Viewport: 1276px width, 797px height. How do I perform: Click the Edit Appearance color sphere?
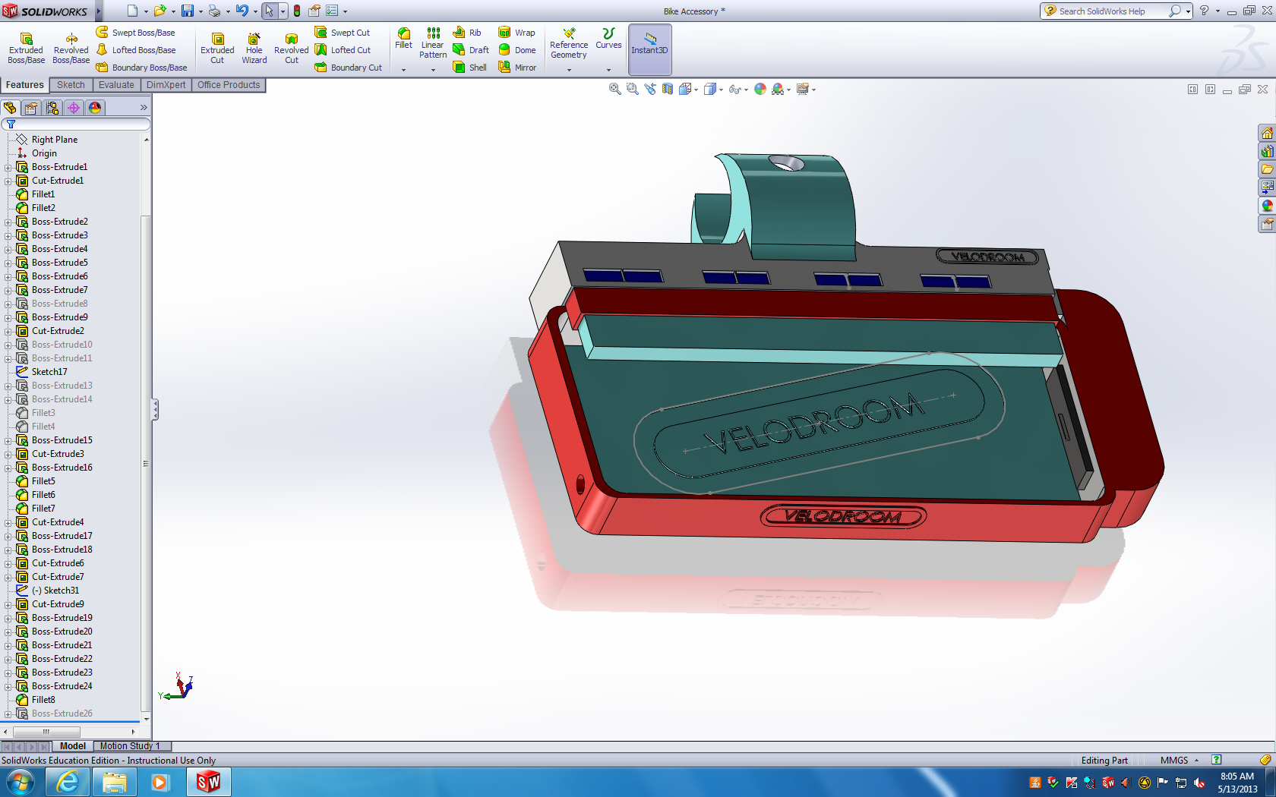pyautogui.click(x=760, y=89)
